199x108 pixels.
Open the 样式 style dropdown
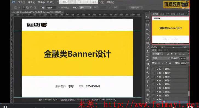85,8
